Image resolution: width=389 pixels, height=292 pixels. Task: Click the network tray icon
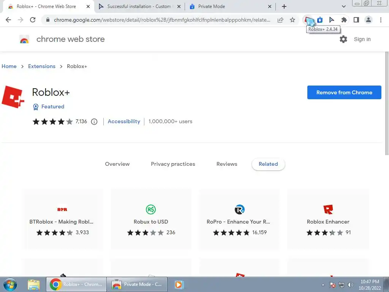click(342, 285)
